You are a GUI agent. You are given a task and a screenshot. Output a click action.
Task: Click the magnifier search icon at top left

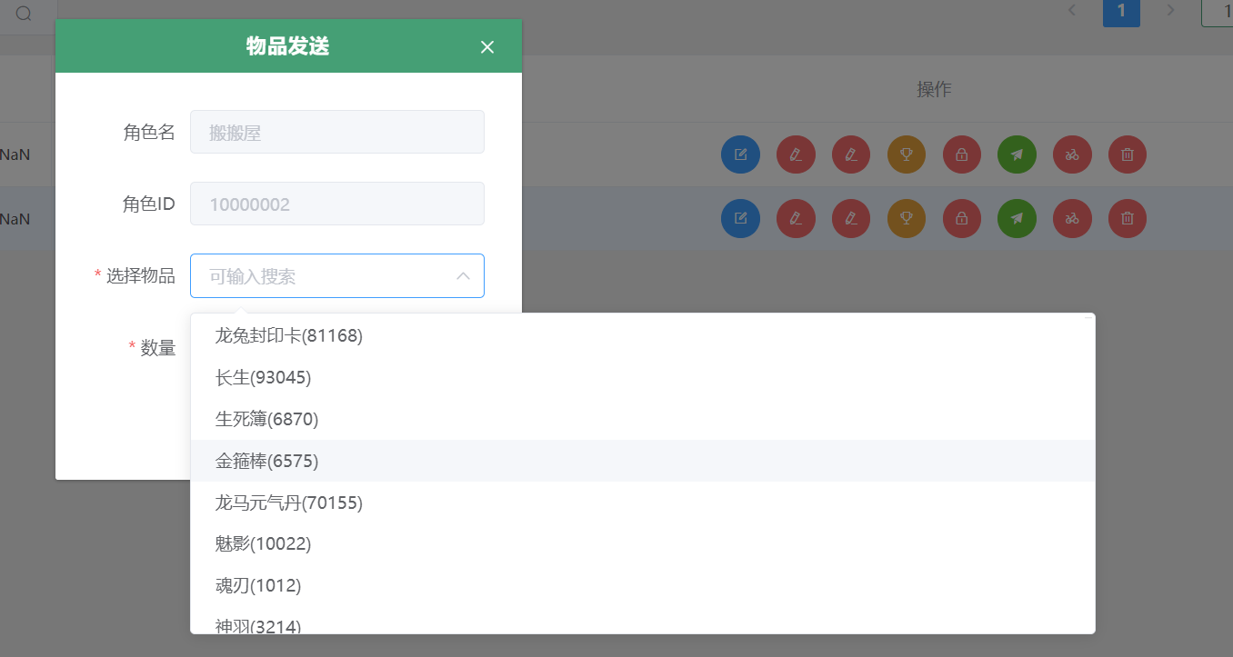(x=24, y=14)
